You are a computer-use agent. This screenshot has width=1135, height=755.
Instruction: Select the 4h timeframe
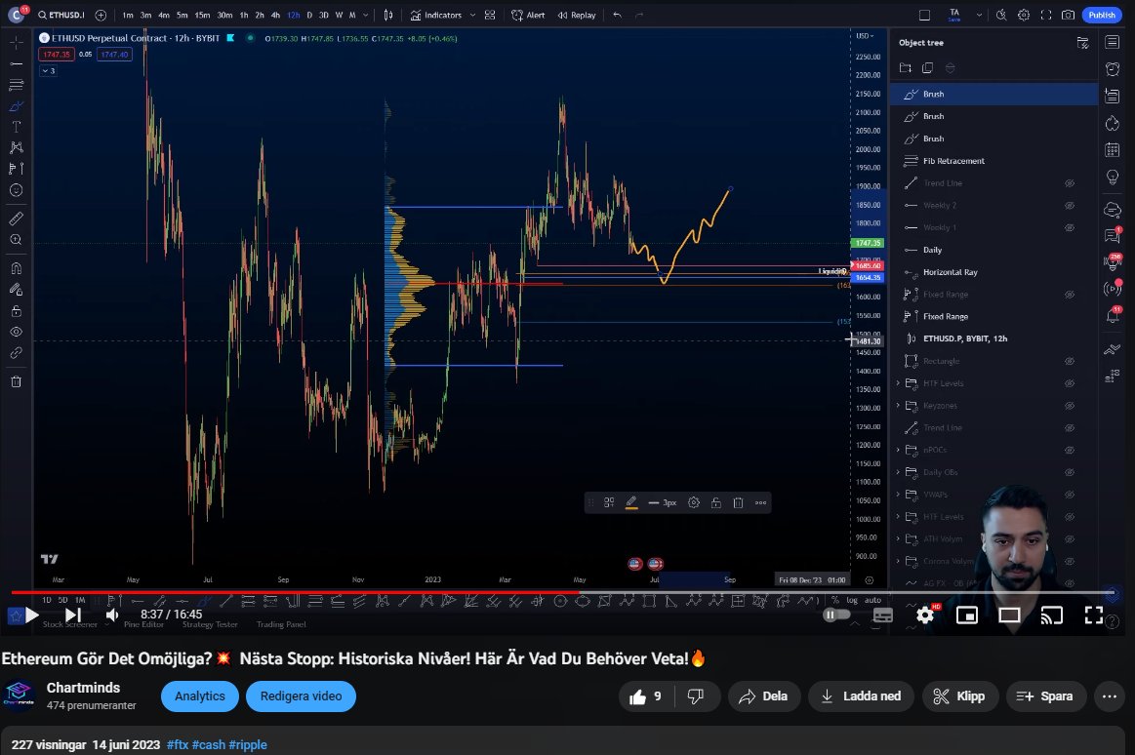tap(275, 16)
